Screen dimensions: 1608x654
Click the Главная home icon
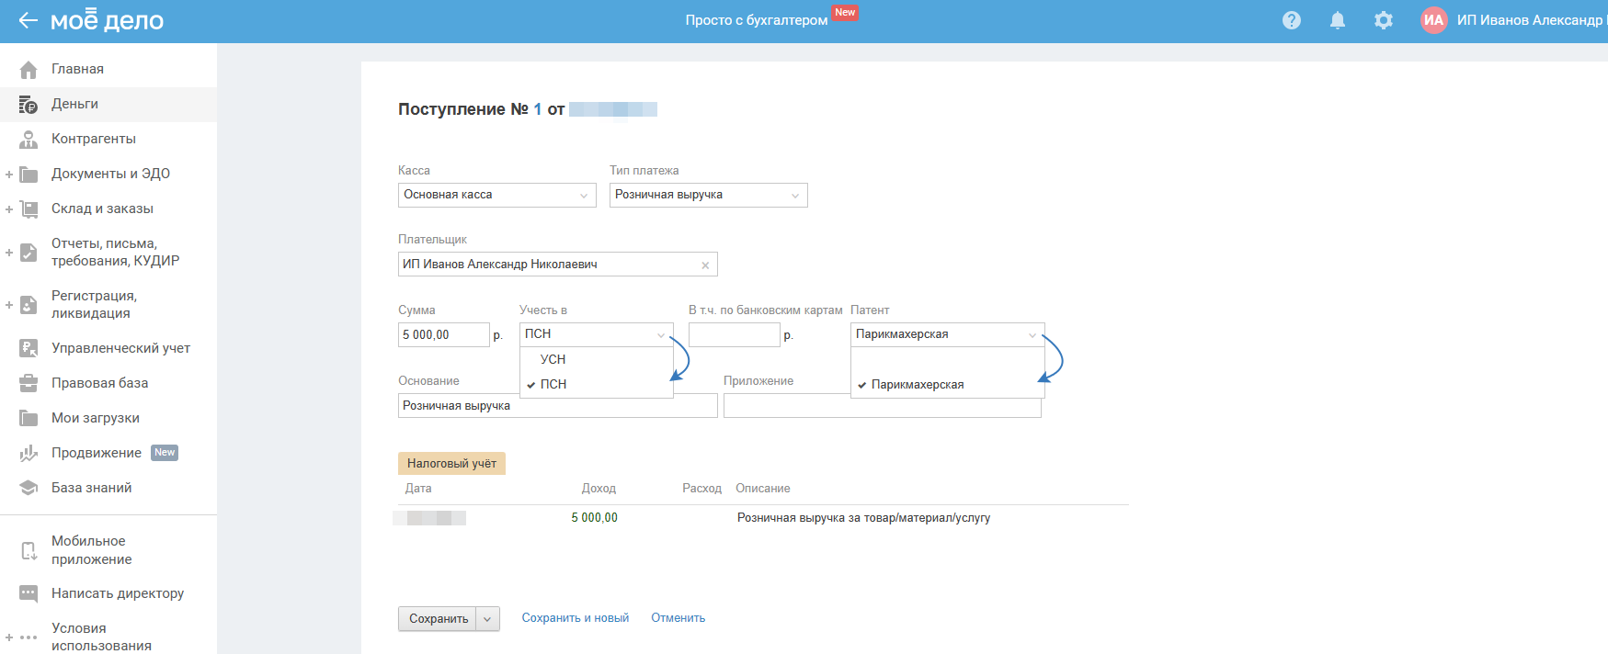tap(29, 70)
